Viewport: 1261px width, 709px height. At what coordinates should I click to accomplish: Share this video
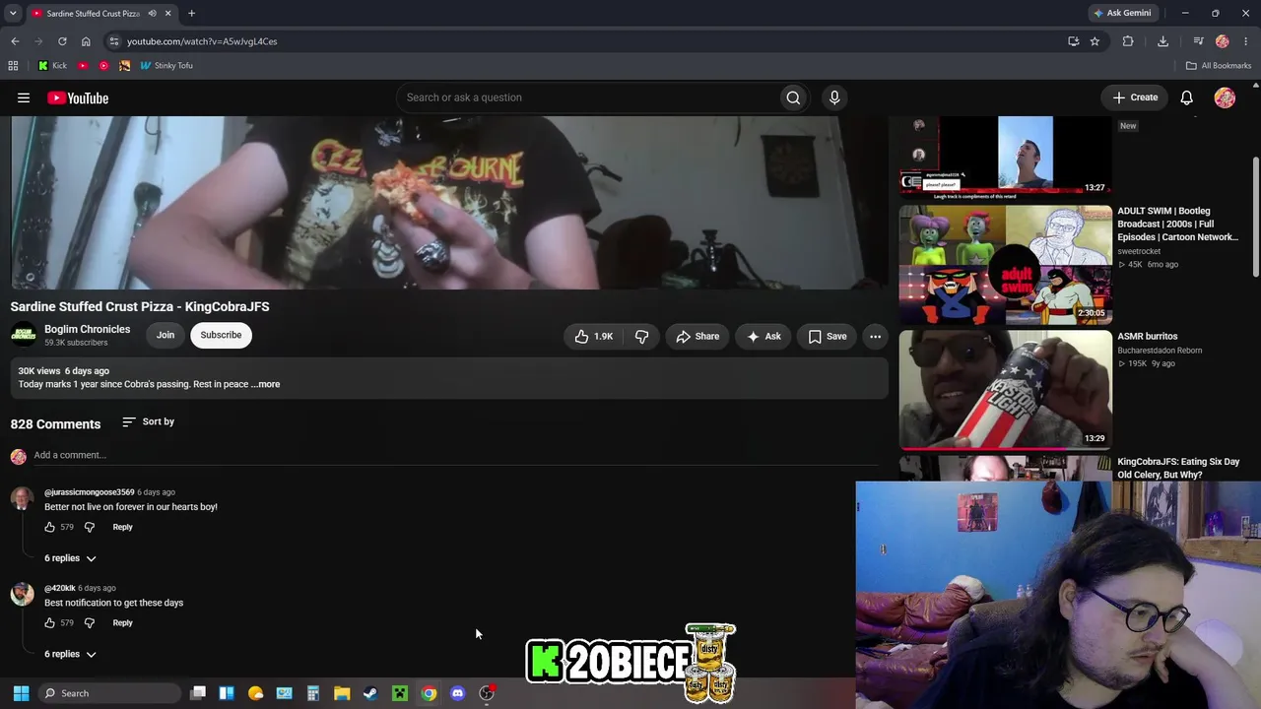pyautogui.click(x=697, y=336)
